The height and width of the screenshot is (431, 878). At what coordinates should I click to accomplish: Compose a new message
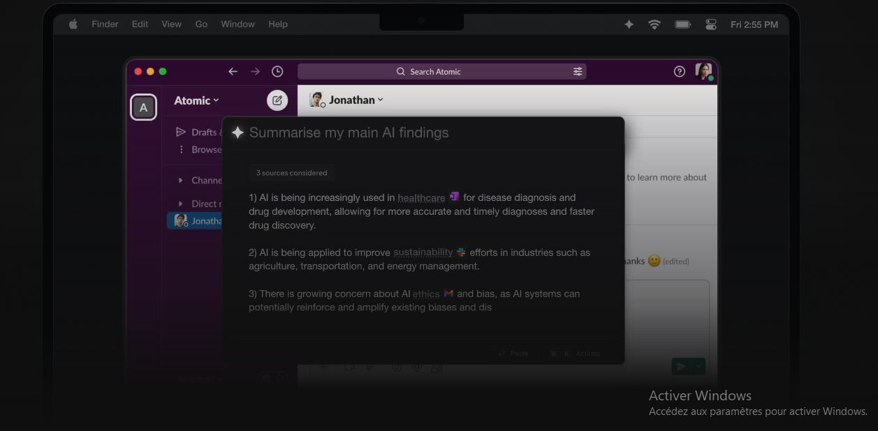277,100
